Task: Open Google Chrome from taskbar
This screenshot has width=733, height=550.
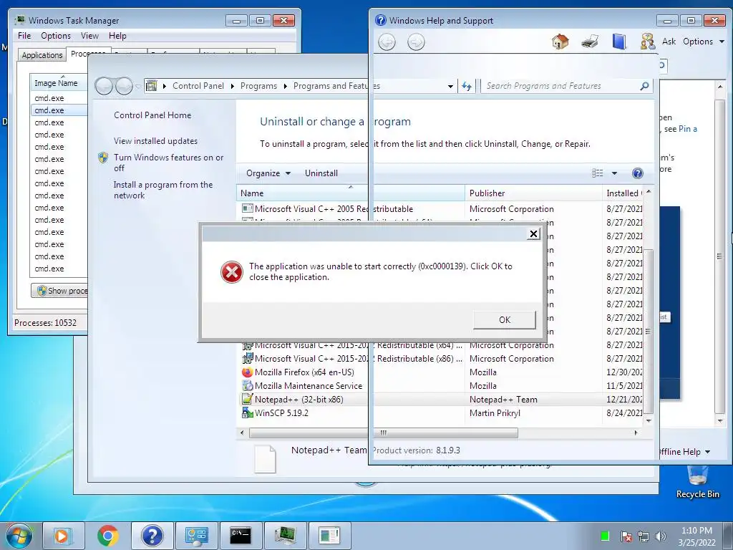Action: [x=107, y=536]
